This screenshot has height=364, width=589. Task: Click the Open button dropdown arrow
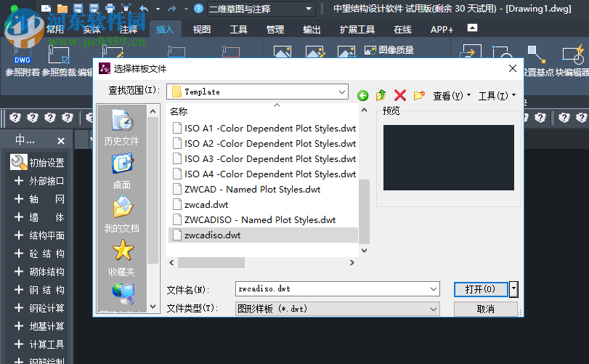513,289
